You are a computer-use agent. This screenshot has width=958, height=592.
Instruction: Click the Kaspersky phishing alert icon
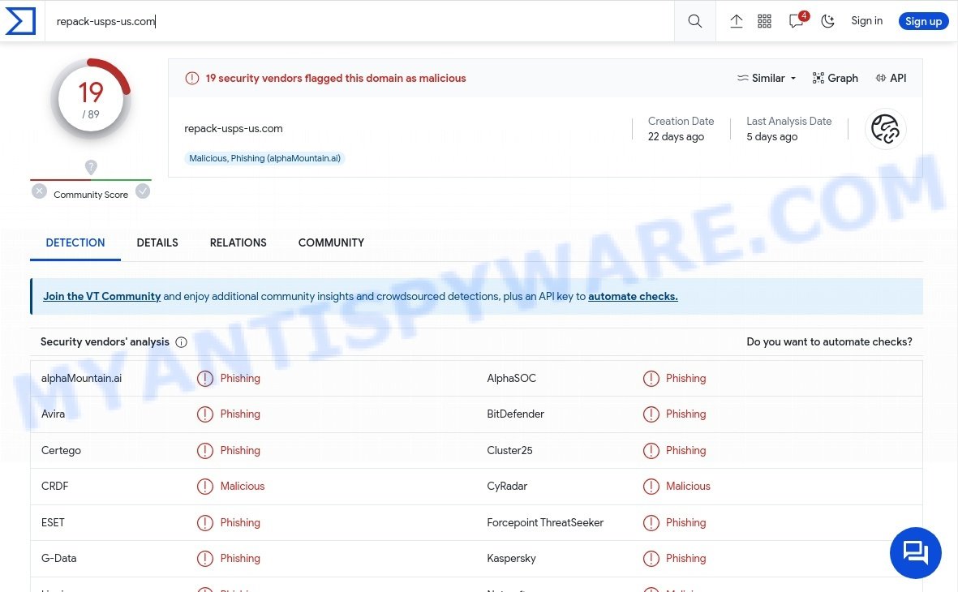click(x=651, y=559)
